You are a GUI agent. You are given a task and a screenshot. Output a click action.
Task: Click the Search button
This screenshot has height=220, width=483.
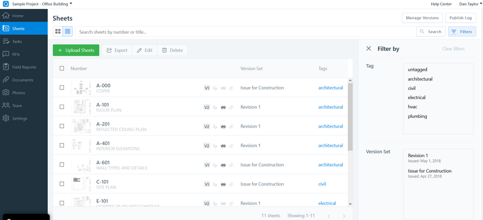coord(430,31)
